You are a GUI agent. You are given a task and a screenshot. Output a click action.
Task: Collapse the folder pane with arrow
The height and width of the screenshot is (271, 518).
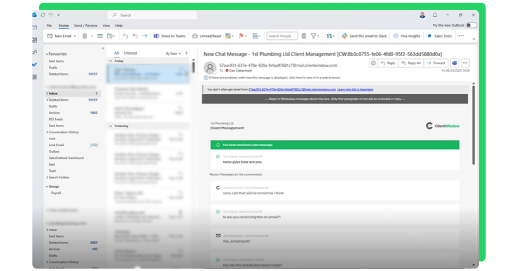pyautogui.click(x=103, y=48)
